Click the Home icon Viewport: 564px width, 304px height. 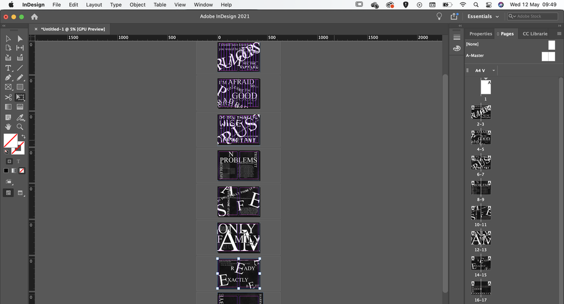(34, 16)
